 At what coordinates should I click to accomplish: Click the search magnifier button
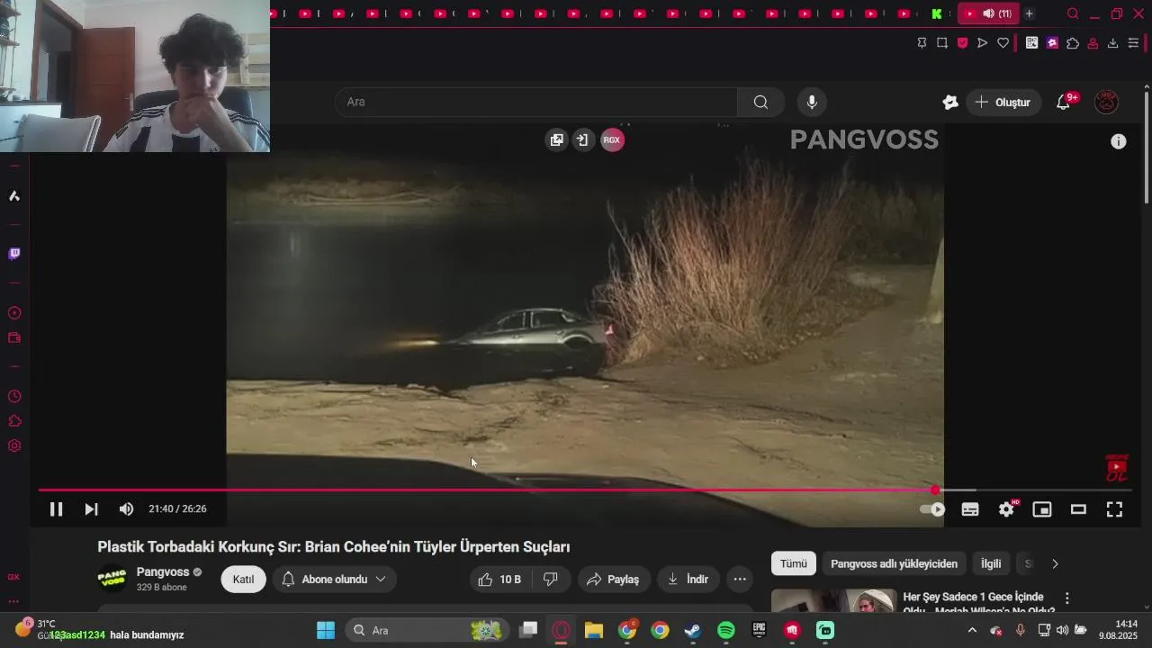pyautogui.click(x=761, y=102)
